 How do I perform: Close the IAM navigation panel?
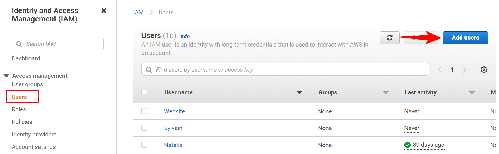click(x=104, y=11)
